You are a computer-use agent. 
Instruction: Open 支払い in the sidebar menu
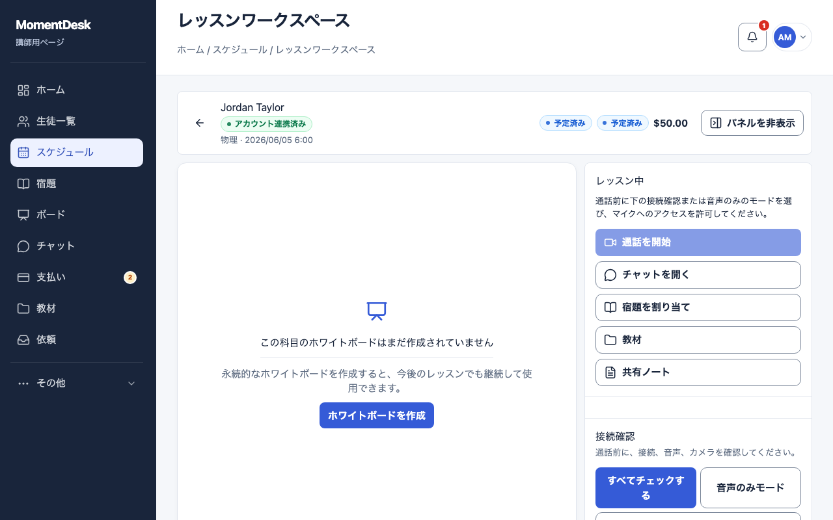[x=77, y=278]
